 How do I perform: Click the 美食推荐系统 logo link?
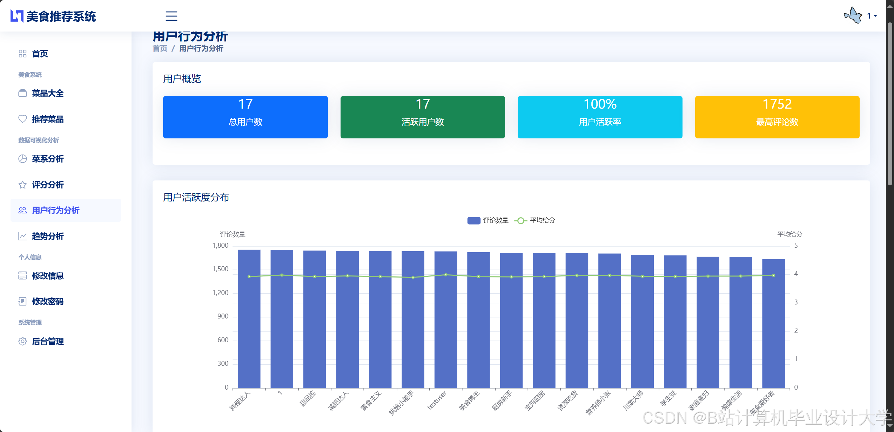click(53, 16)
